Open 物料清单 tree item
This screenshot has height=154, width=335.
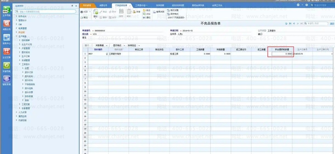click(25, 40)
